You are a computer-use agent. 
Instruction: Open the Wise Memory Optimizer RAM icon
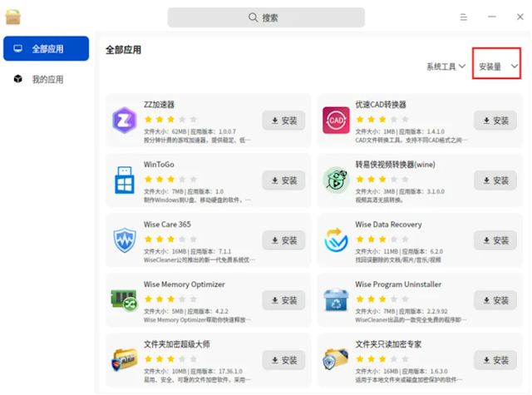tap(124, 300)
